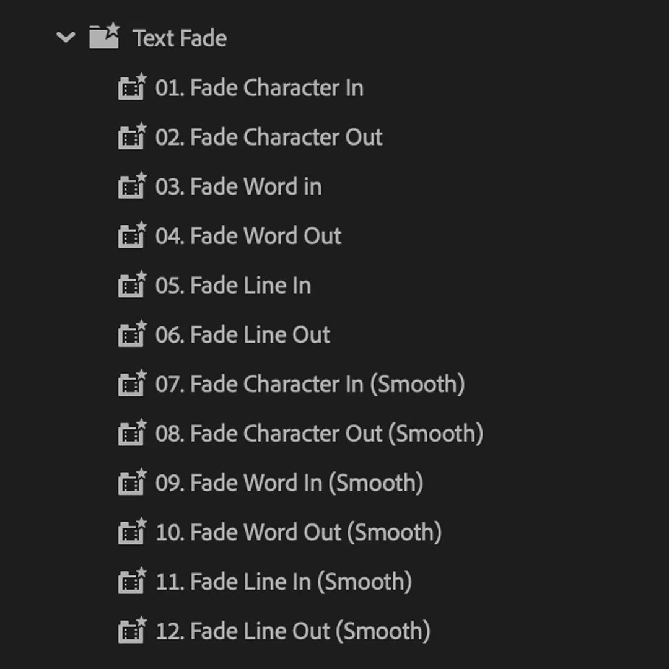
Task: Select the 05. Fade Line In preset
Action: coord(233,286)
